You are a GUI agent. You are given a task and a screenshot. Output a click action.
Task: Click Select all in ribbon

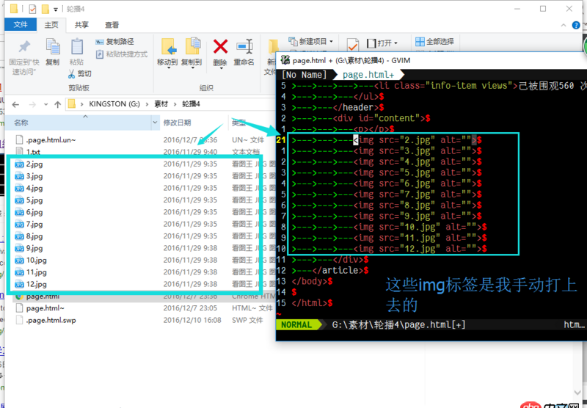click(x=434, y=42)
